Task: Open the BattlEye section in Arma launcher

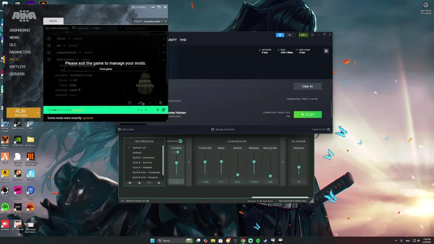Action: (18, 67)
